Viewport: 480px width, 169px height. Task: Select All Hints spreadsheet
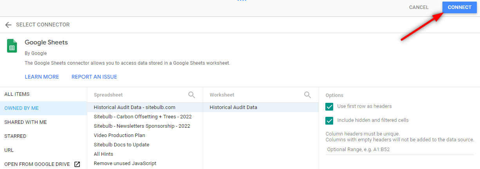[145, 154]
